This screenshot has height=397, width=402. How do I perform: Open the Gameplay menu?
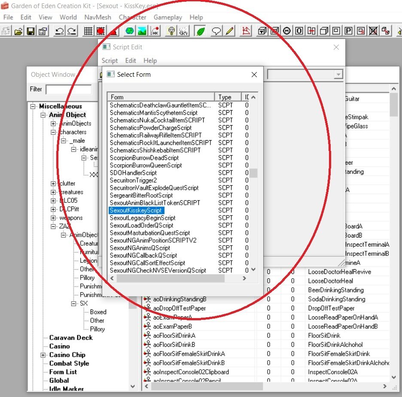(x=167, y=17)
